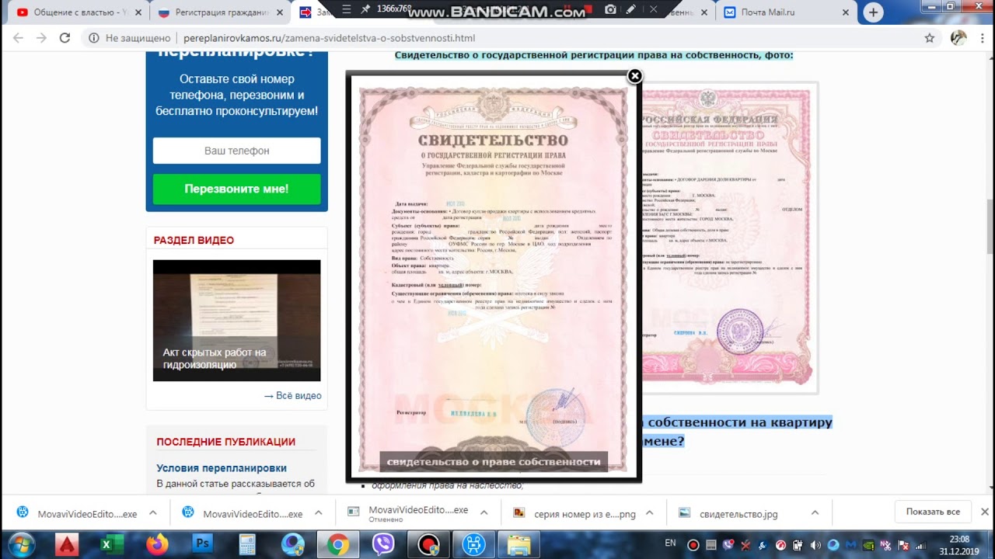This screenshot has width=995, height=559.
Task: Open the 'Условия перепланировки' article link
Action: 222,468
